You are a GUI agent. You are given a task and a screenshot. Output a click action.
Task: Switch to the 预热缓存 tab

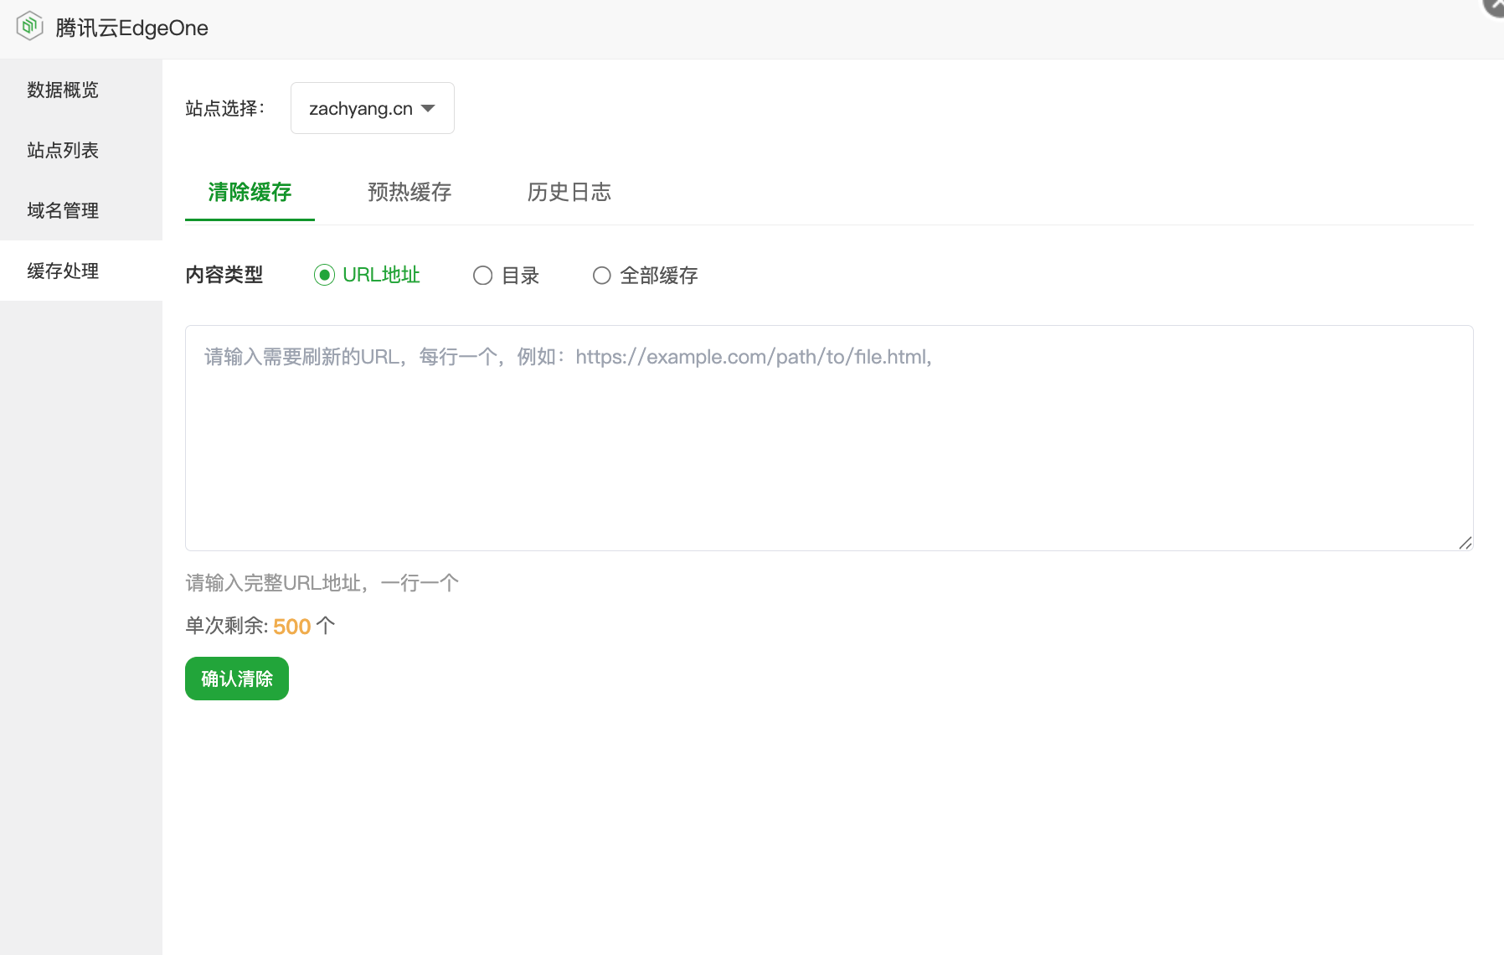point(409,192)
